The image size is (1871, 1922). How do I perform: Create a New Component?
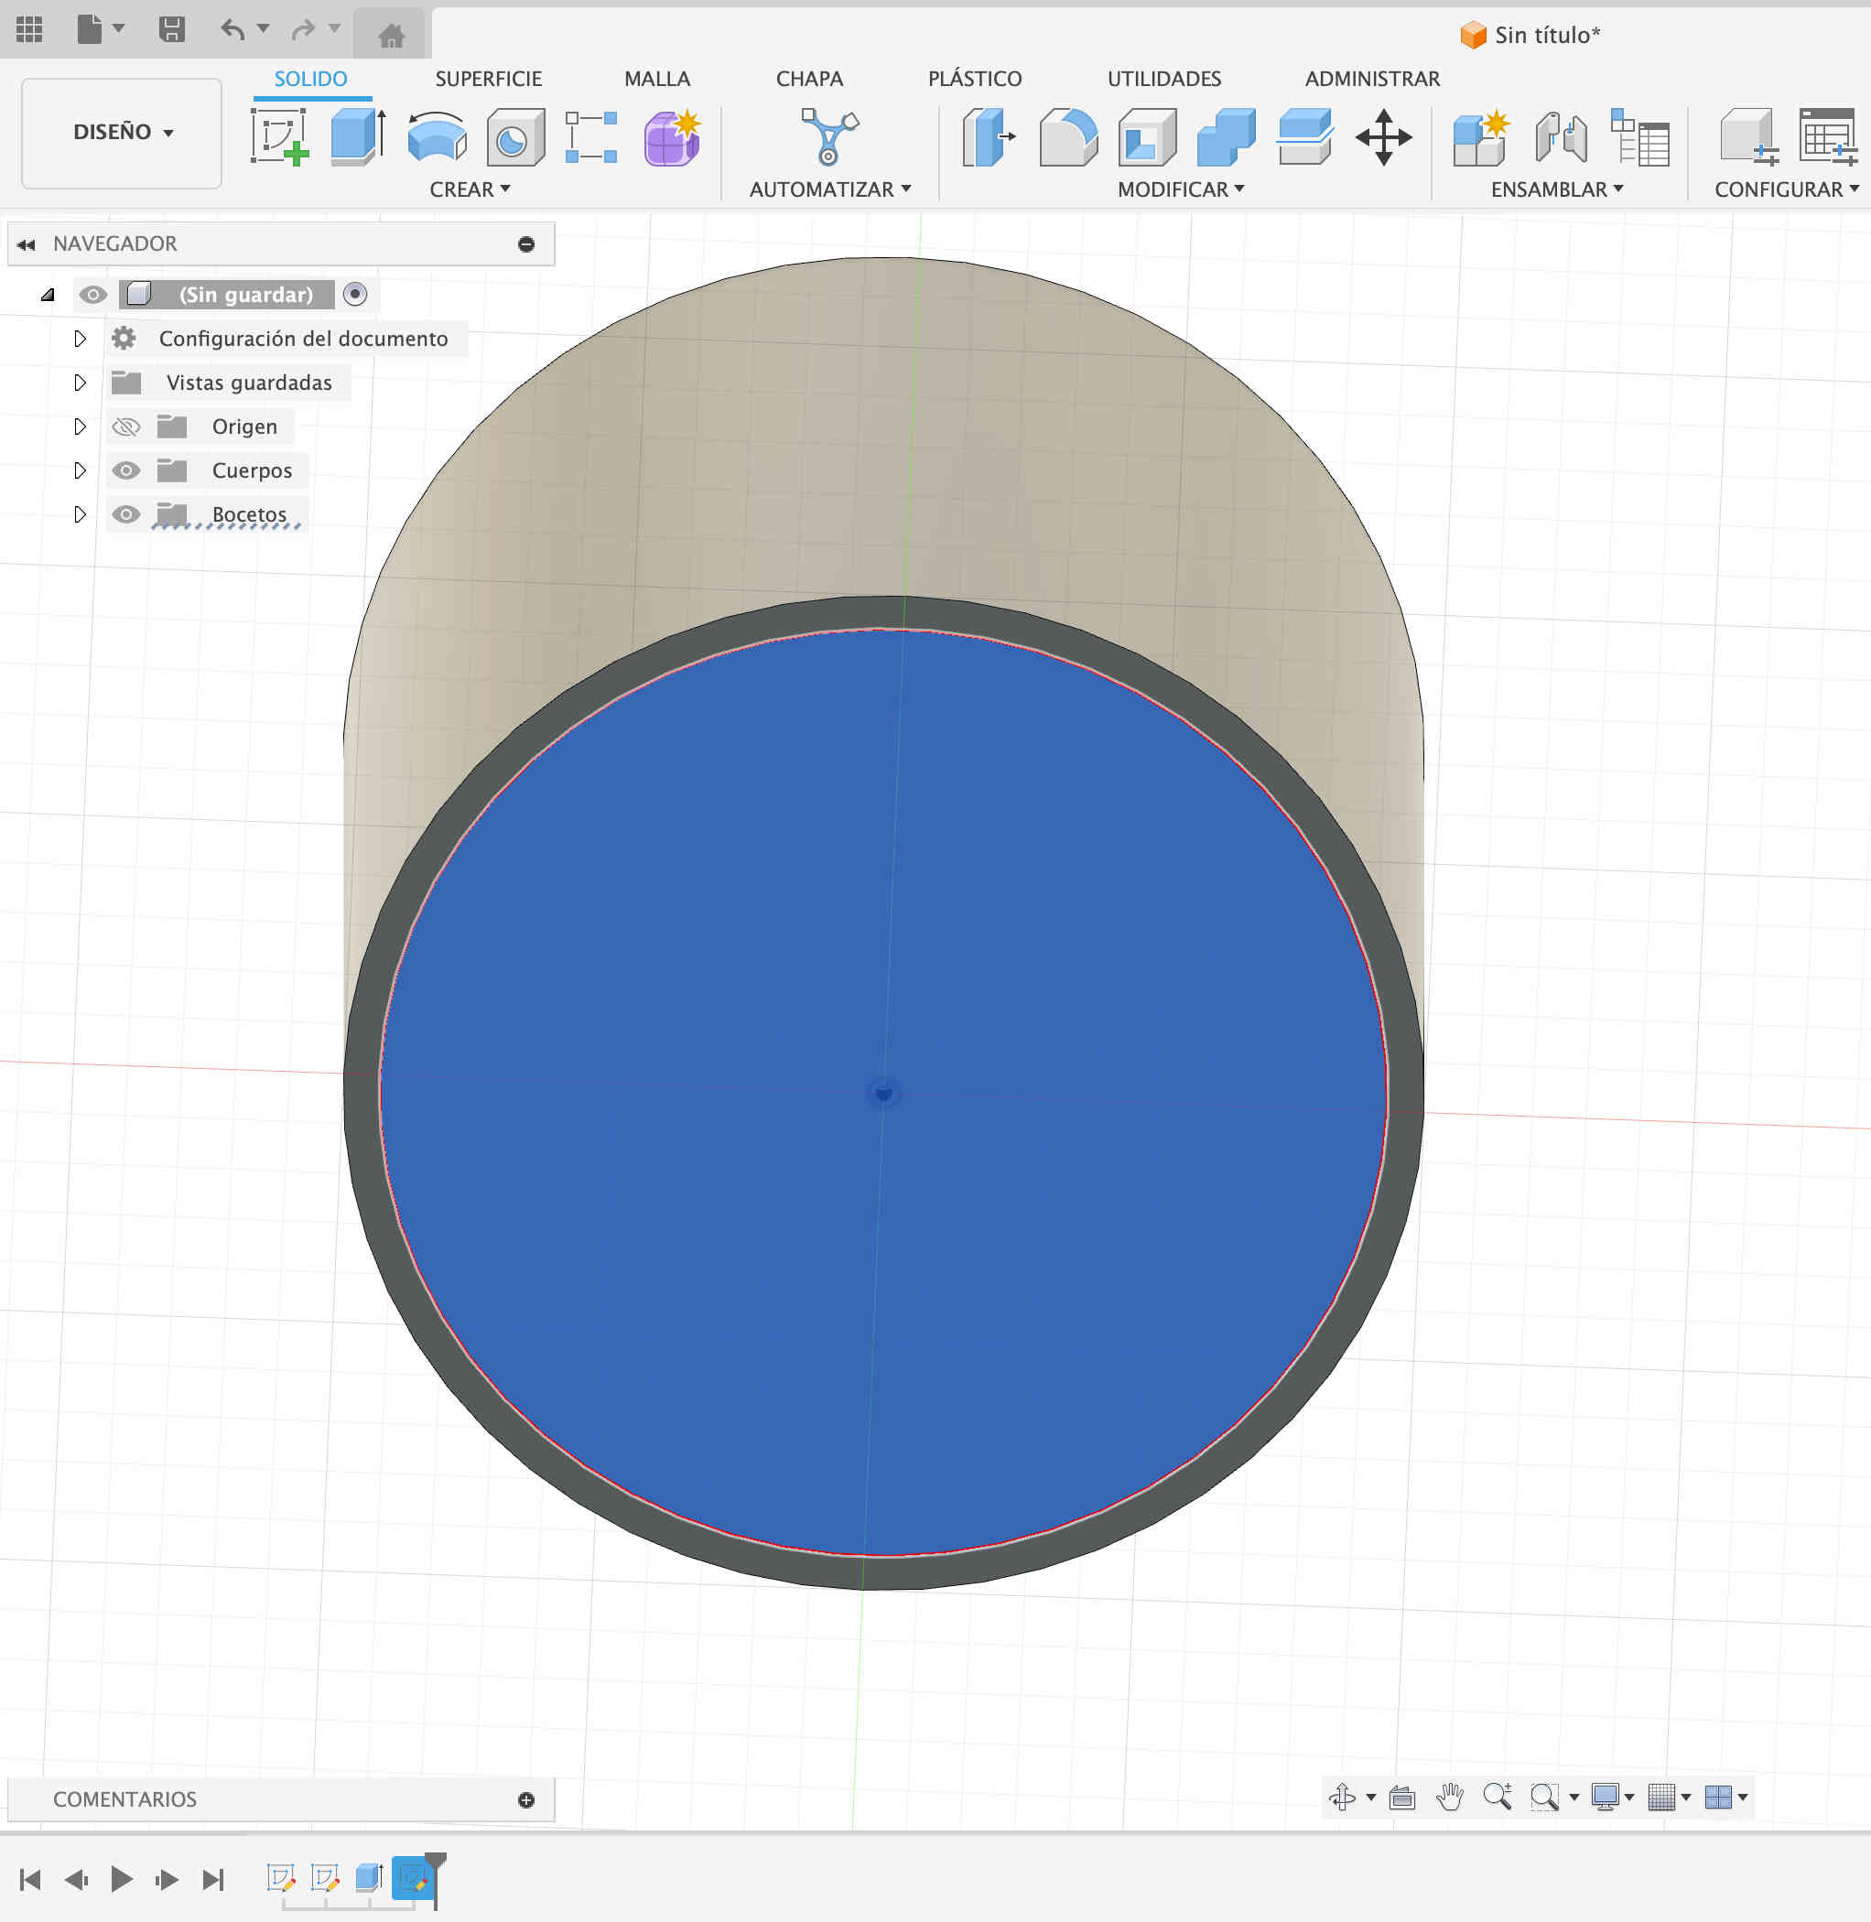(x=1481, y=136)
